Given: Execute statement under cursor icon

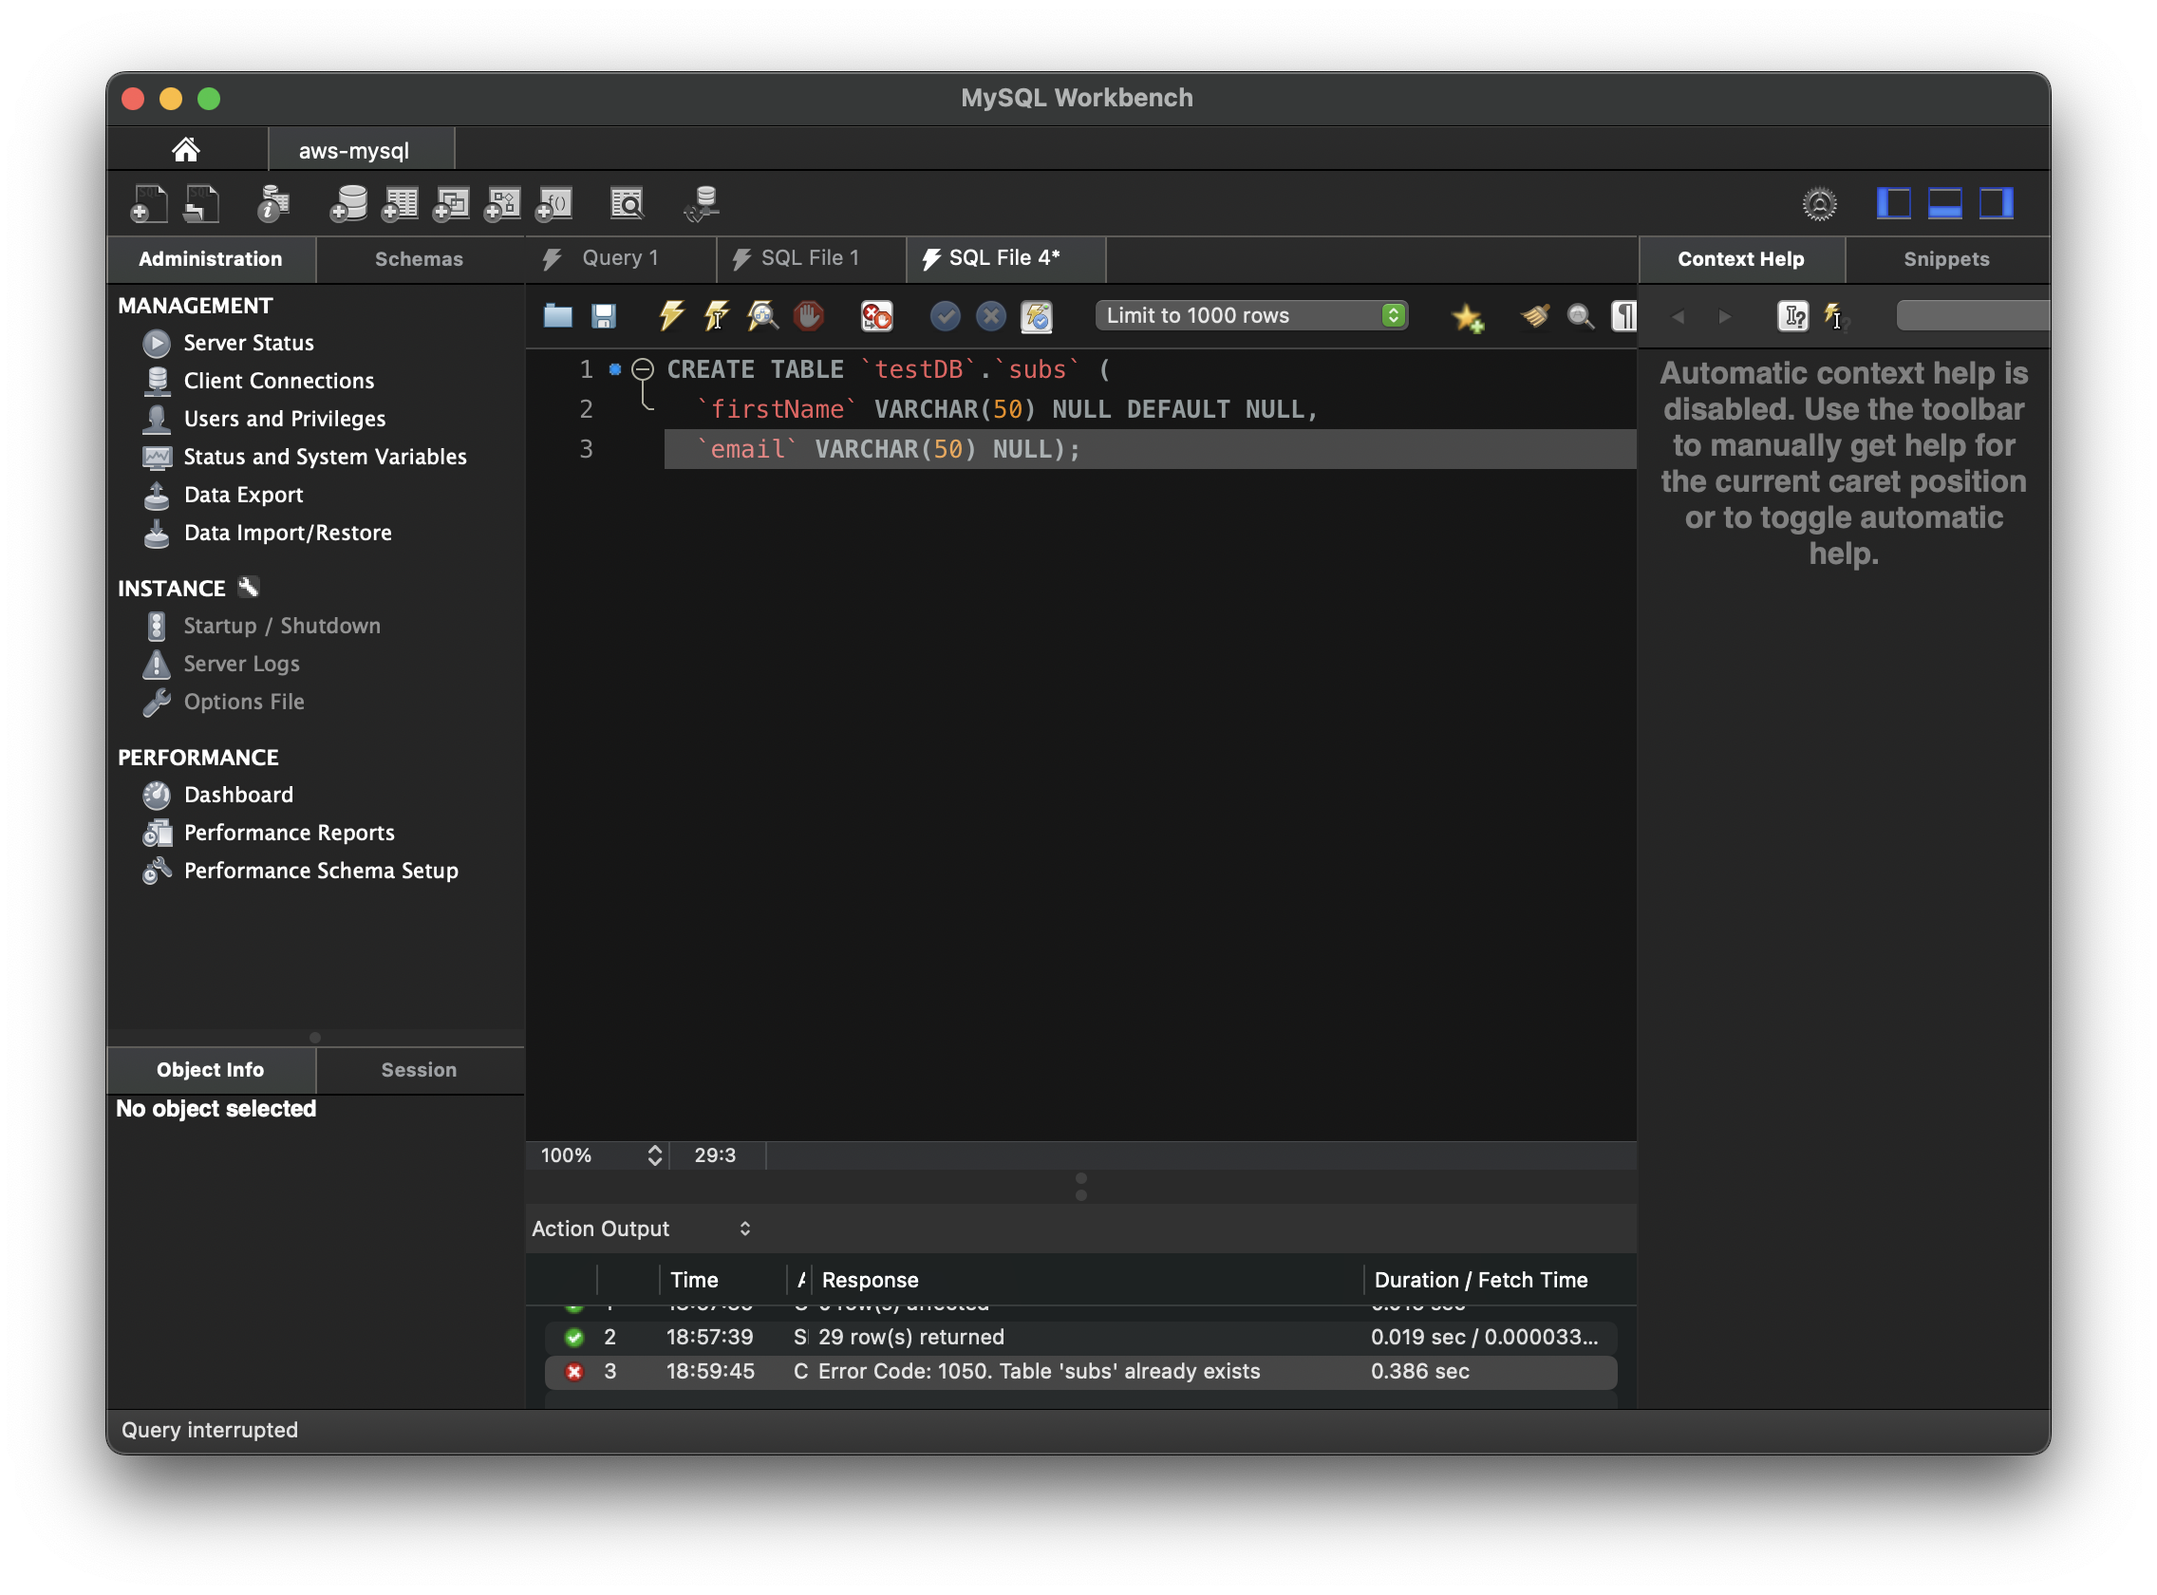Looking at the screenshot, I should [x=717, y=316].
